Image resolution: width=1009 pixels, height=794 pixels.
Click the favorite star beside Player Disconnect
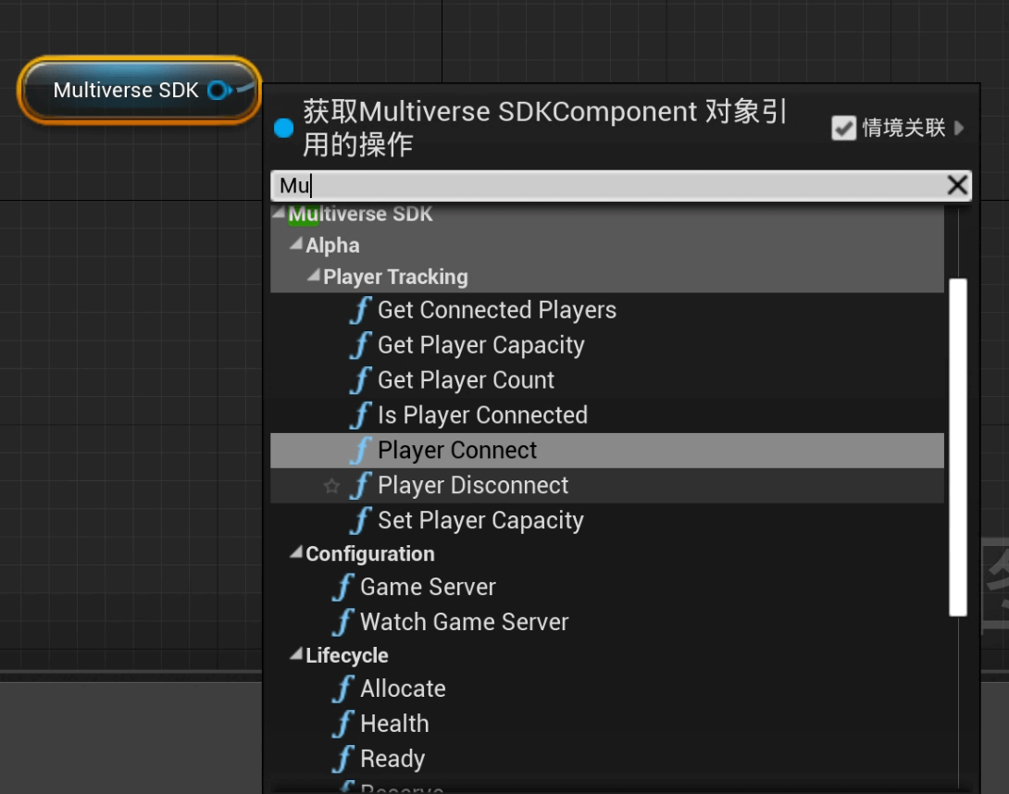[x=331, y=486]
